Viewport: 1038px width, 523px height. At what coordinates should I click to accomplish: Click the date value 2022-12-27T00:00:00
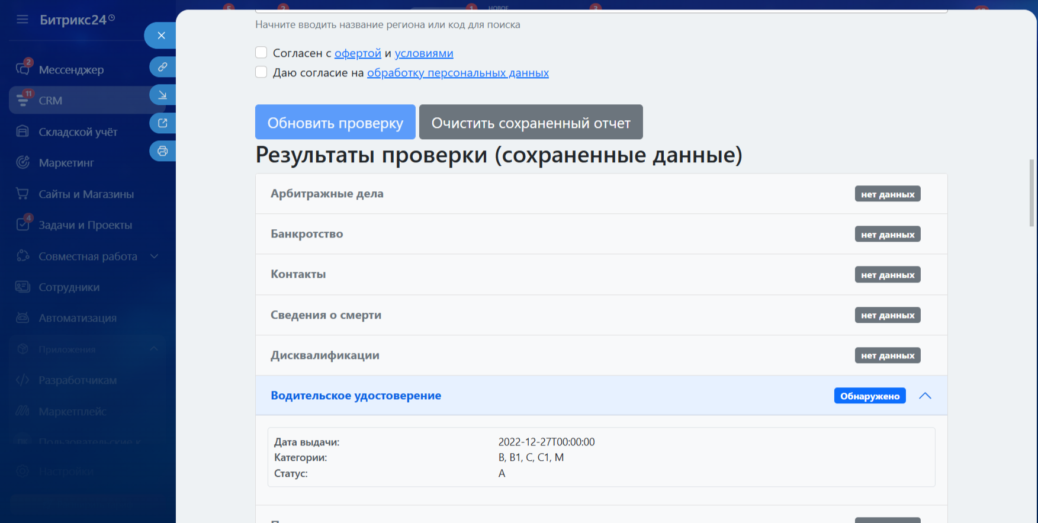point(547,442)
